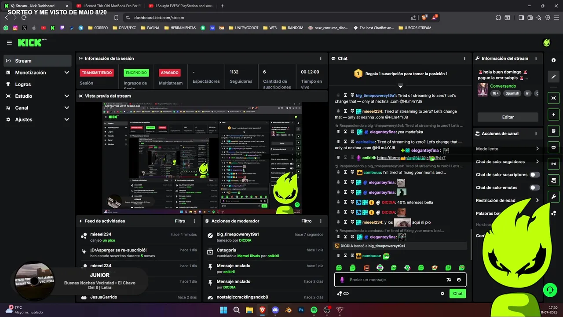
Task: Toggle the lightning bolt widget icon
Action: pos(554,114)
